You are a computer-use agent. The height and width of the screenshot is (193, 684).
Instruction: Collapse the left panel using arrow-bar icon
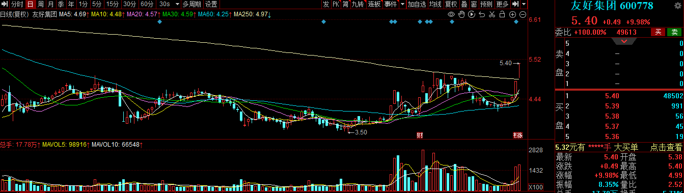(5, 4)
